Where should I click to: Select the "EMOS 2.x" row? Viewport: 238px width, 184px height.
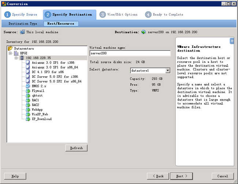[x=39, y=86]
